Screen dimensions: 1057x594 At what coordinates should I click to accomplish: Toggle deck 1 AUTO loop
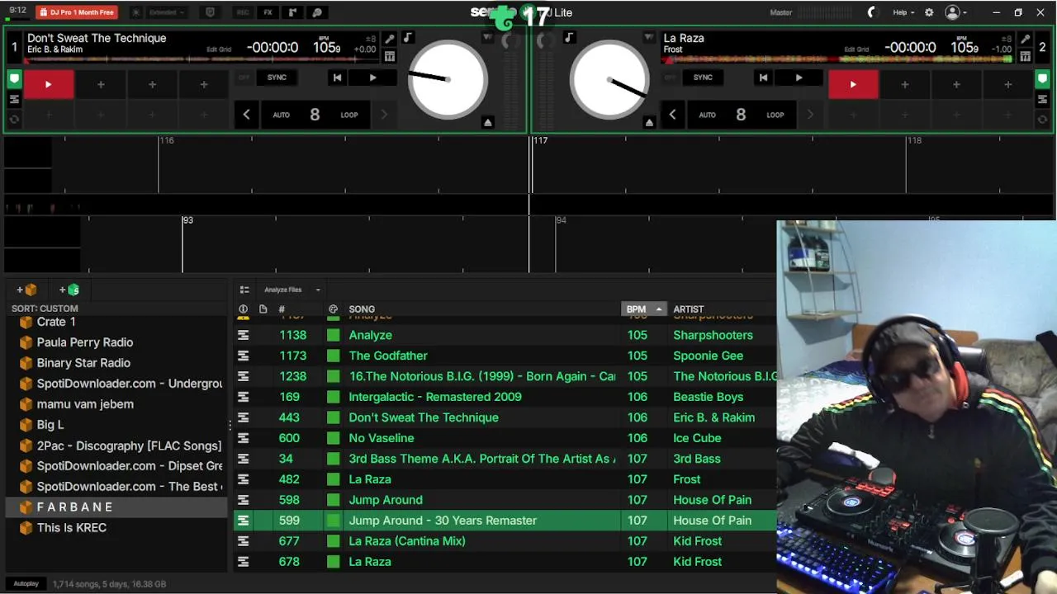coord(282,115)
